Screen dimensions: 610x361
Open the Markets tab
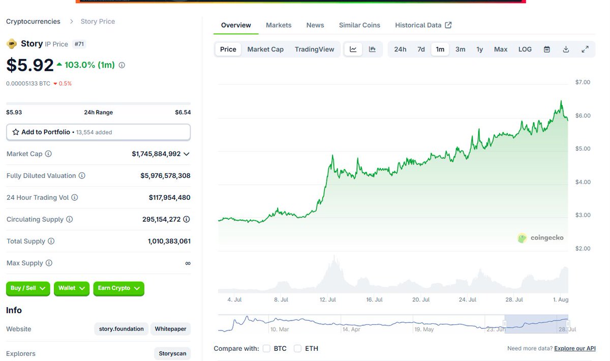279,25
